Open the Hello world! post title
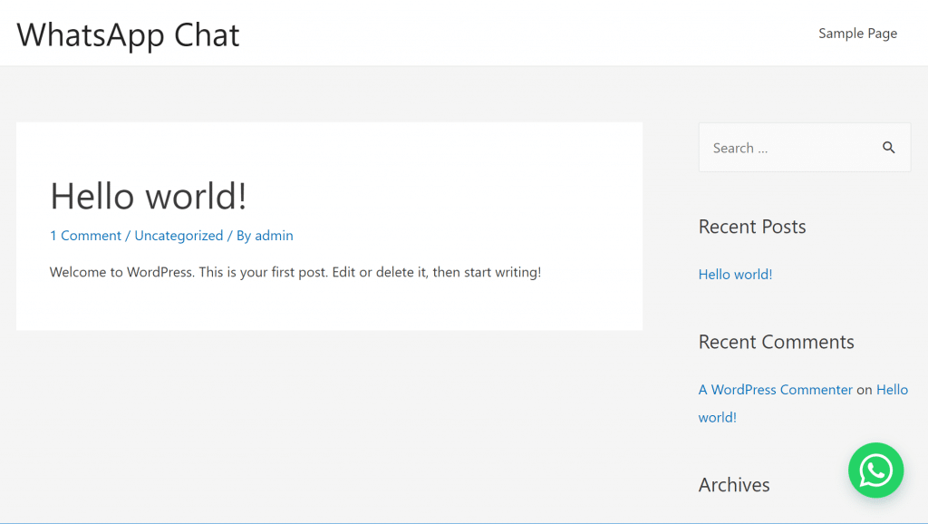Screen dimensions: 928x524 (x=149, y=196)
